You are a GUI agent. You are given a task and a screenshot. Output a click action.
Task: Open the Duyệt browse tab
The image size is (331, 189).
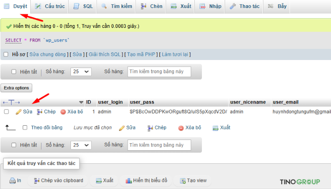pos(16,6)
